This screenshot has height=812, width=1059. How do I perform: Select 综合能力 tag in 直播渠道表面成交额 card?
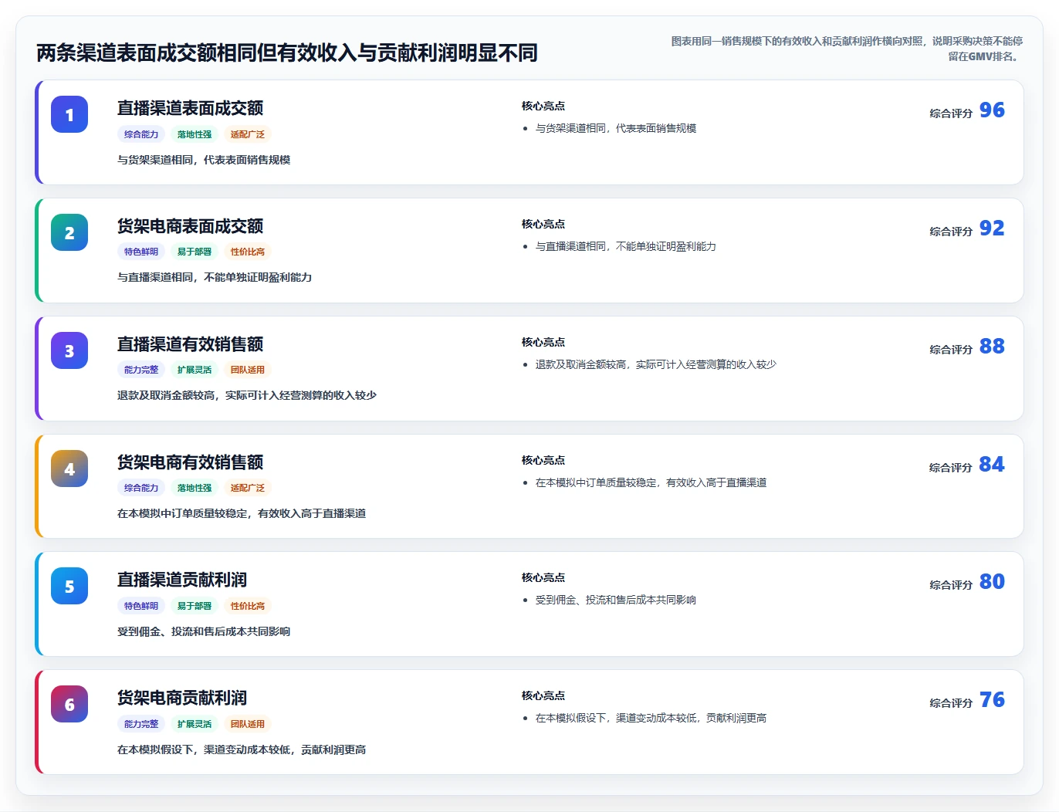coord(141,134)
